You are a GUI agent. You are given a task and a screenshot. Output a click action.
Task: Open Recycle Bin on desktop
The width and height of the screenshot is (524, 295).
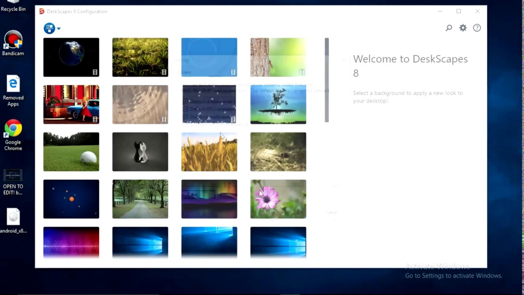(13, 6)
